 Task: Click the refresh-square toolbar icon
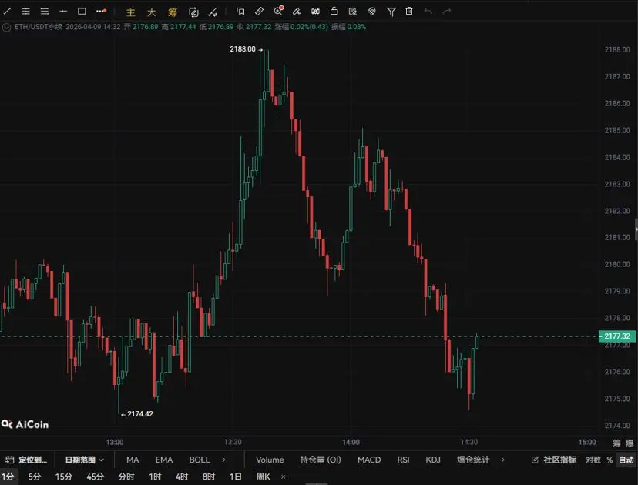tap(193, 12)
